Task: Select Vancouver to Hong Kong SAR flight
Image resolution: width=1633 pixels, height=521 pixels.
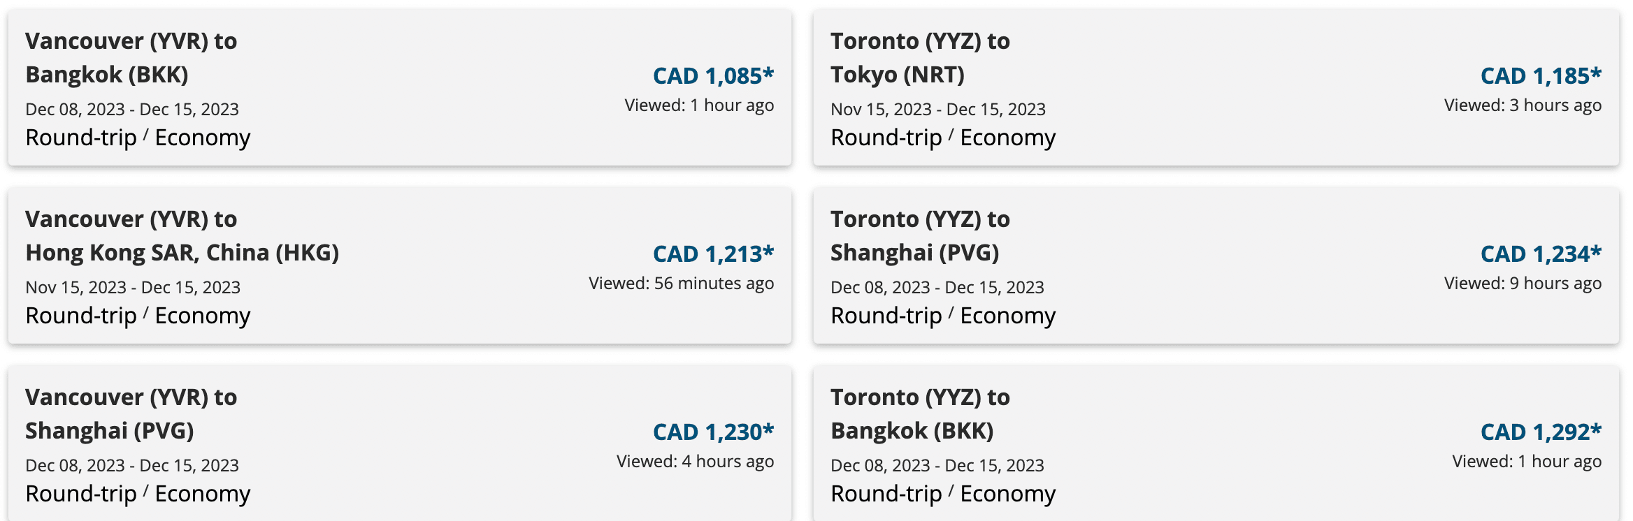Action: click(x=182, y=236)
